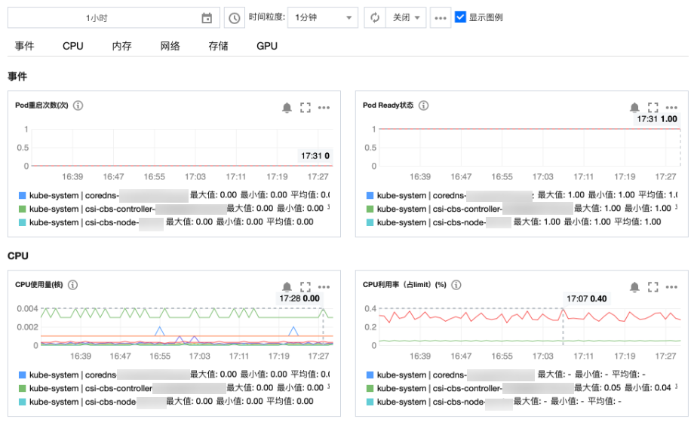Click info icon next to CPU利用率(占limit)(%)
Screen dimensions: 694x422
click(x=456, y=285)
